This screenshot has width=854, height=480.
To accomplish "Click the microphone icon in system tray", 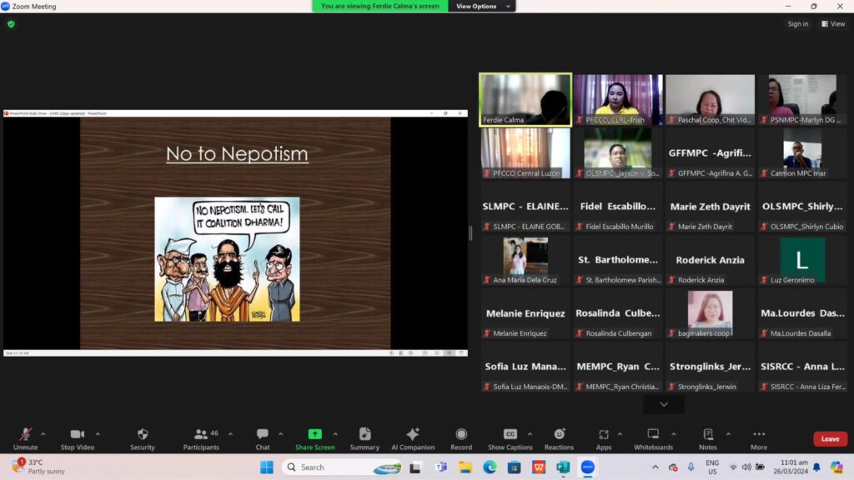I will 691,467.
